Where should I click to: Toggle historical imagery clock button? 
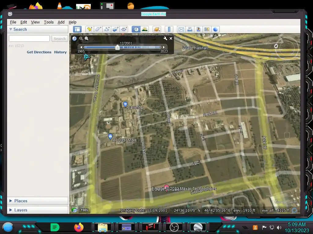coord(136,29)
